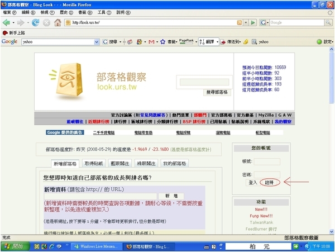Click the RSS feed icon in address bar
Screen dimensions: 335x252
pos(240,22)
